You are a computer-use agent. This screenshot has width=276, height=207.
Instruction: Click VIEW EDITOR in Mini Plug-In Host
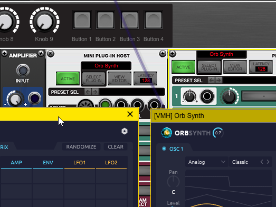pos(119,78)
